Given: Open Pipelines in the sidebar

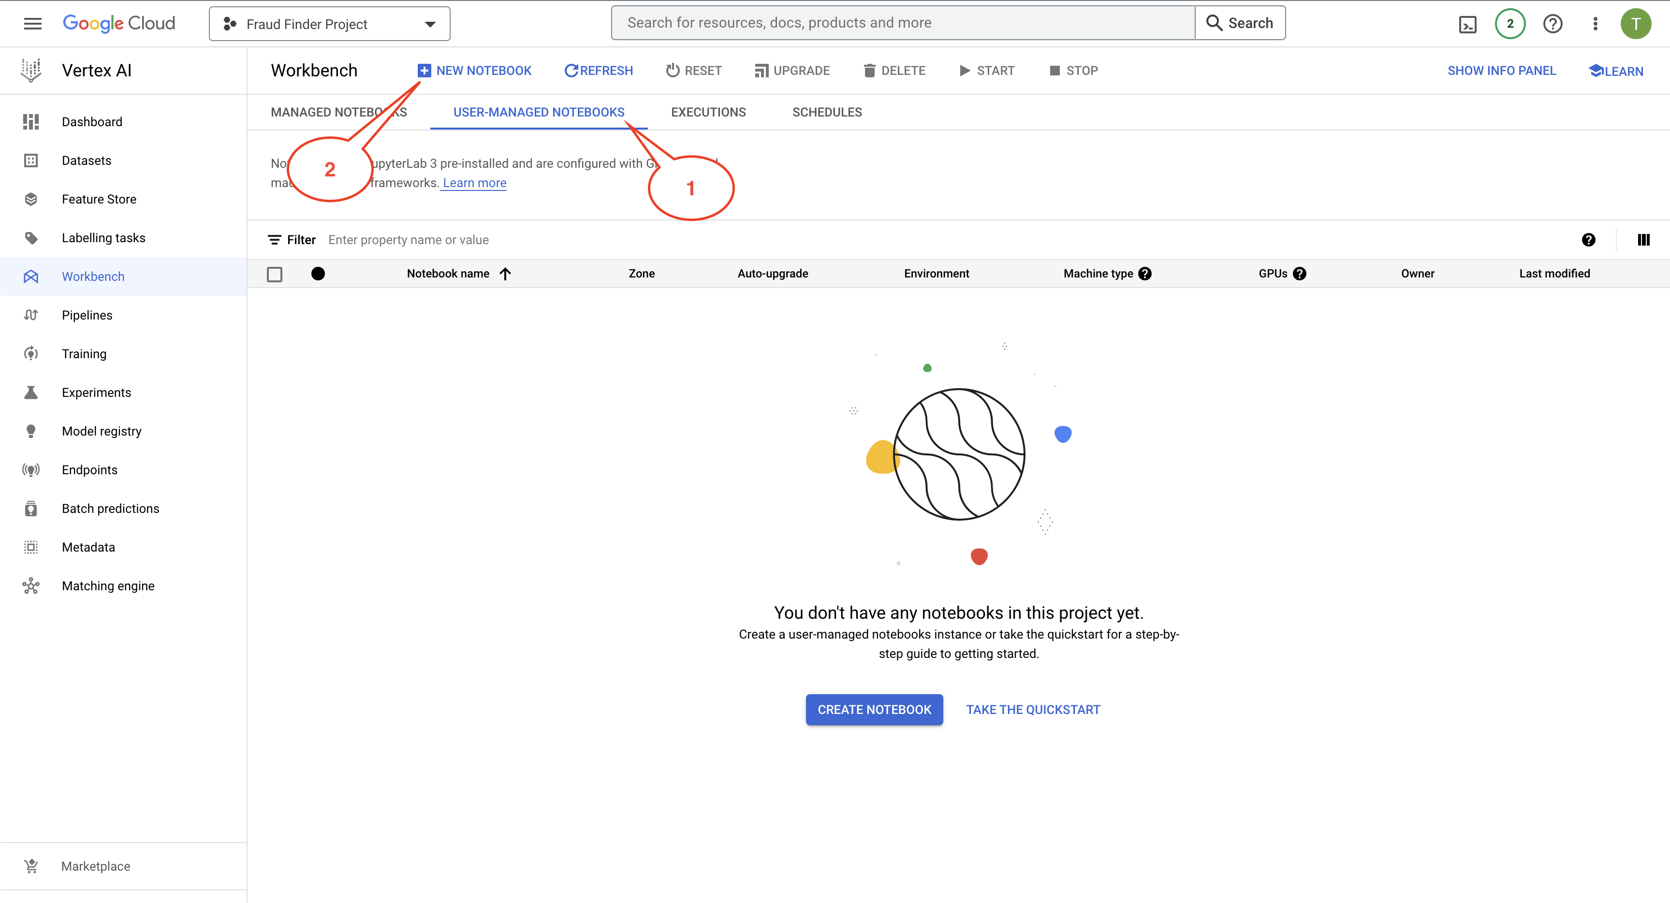Looking at the screenshot, I should (87, 315).
